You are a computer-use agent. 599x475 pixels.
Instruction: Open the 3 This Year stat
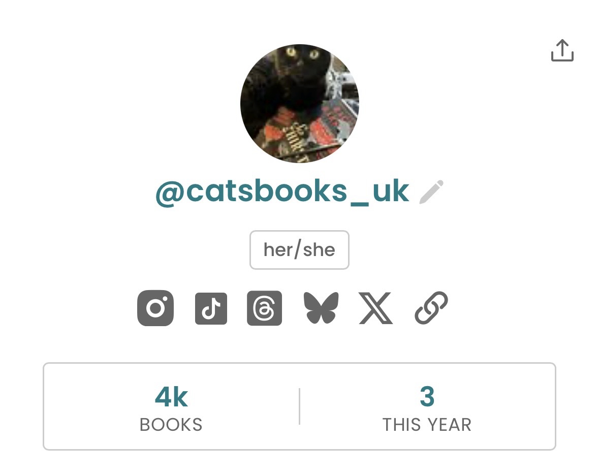pos(427,406)
